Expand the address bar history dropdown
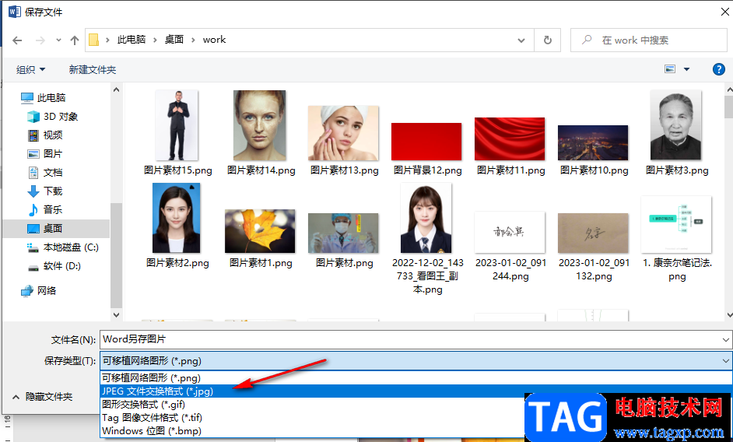 tap(521, 40)
